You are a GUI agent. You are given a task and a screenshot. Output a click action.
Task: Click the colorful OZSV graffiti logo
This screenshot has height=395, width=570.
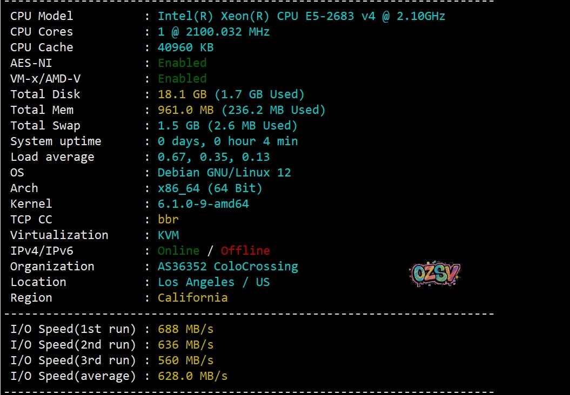(434, 275)
